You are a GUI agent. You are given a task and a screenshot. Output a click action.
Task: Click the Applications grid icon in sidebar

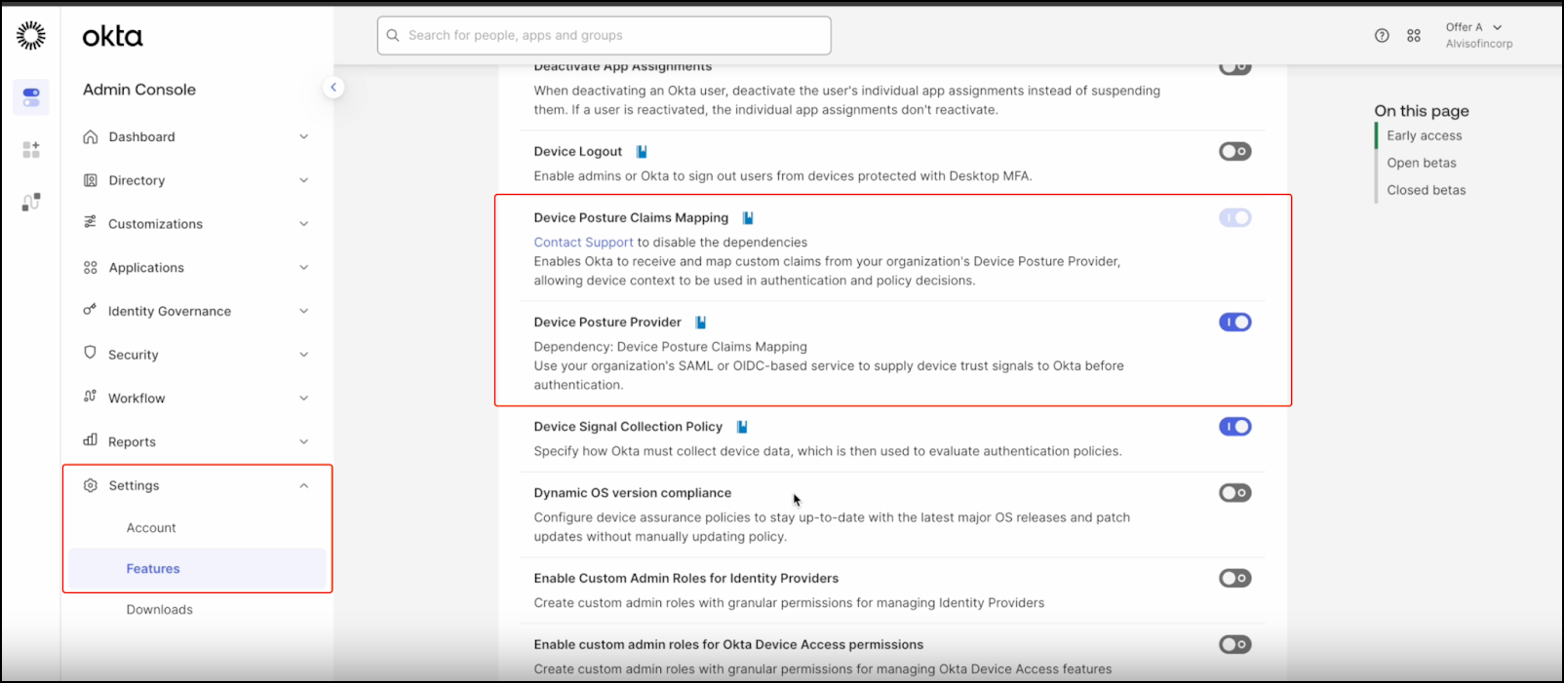pos(91,267)
